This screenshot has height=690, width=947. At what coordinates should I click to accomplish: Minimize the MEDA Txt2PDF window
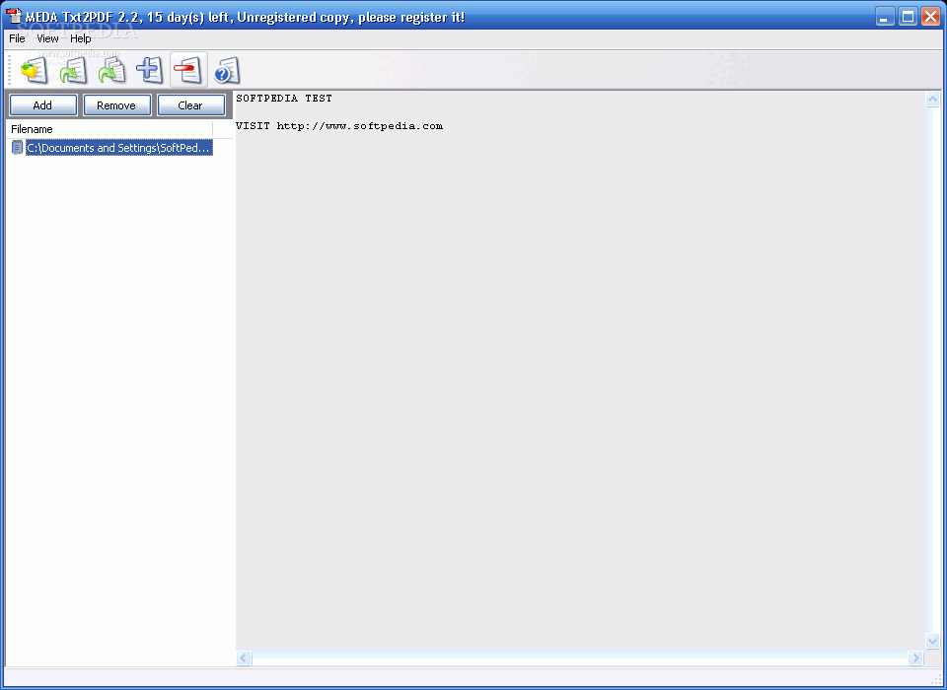tap(886, 17)
